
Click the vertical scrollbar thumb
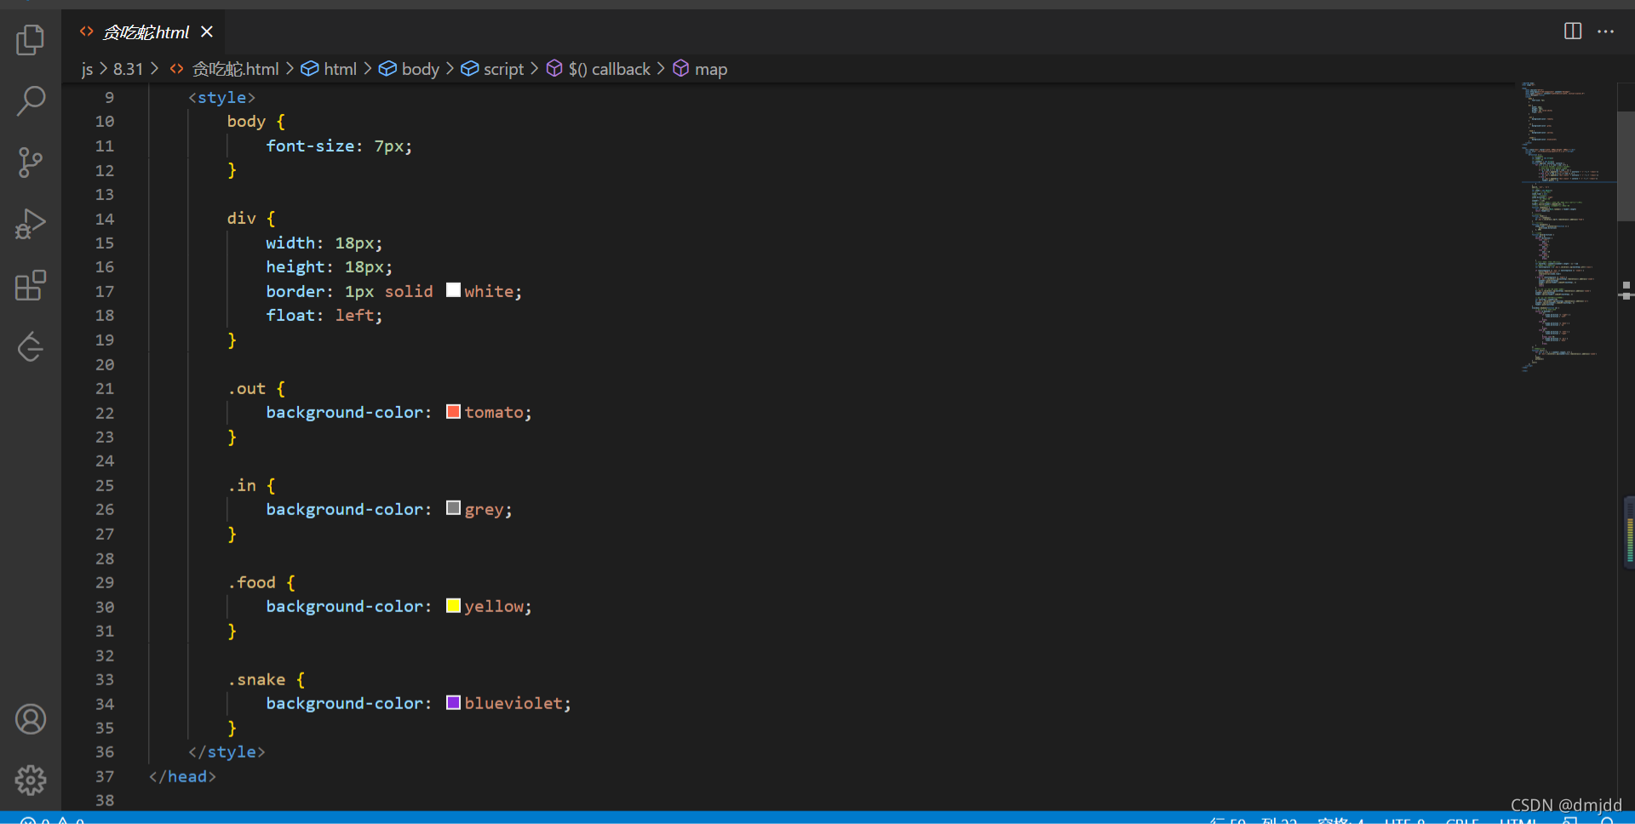pyautogui.click(x=1626, y=166)
